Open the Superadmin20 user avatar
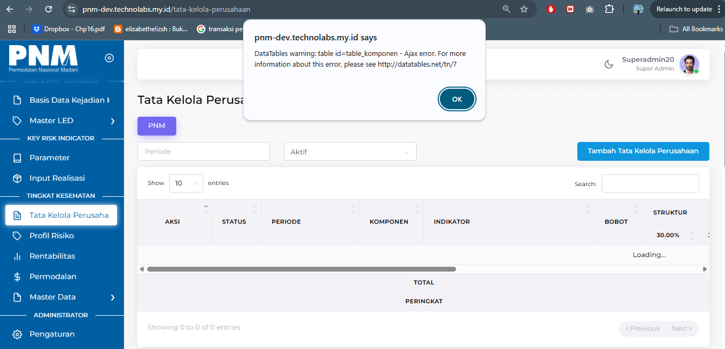This screenshot has height=349, width=725. click(x=689, y=64)
